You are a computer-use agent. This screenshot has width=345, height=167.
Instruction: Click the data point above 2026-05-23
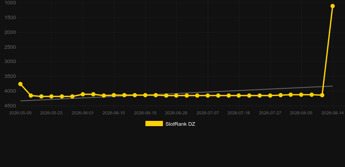pyautogui.click(x=52, y=97)
